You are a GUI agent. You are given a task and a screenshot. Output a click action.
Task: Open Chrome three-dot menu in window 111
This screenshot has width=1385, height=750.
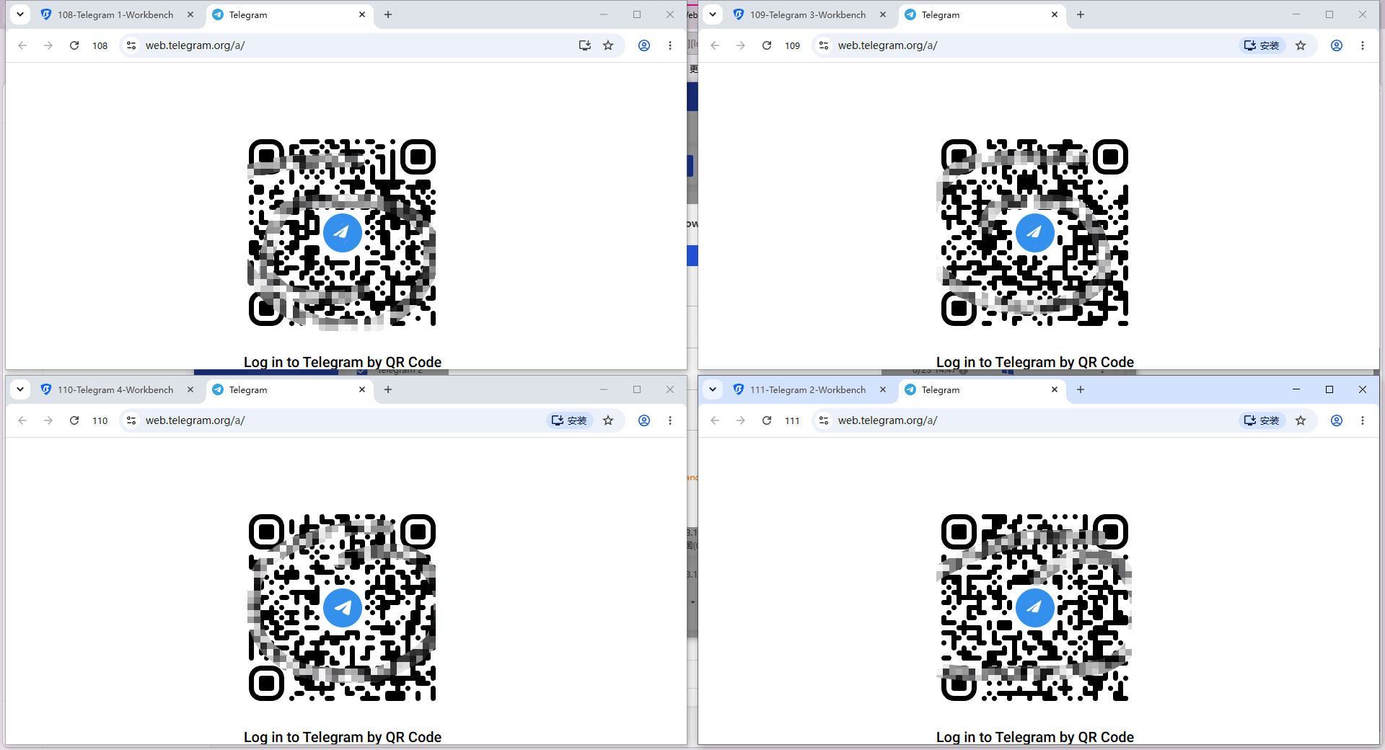pos(1363,420)
